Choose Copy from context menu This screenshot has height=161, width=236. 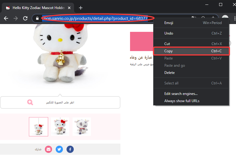point(191,51)
